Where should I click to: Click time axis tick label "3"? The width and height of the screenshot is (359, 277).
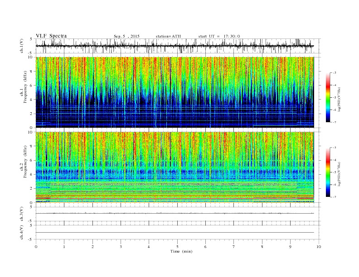pos(121,247)
